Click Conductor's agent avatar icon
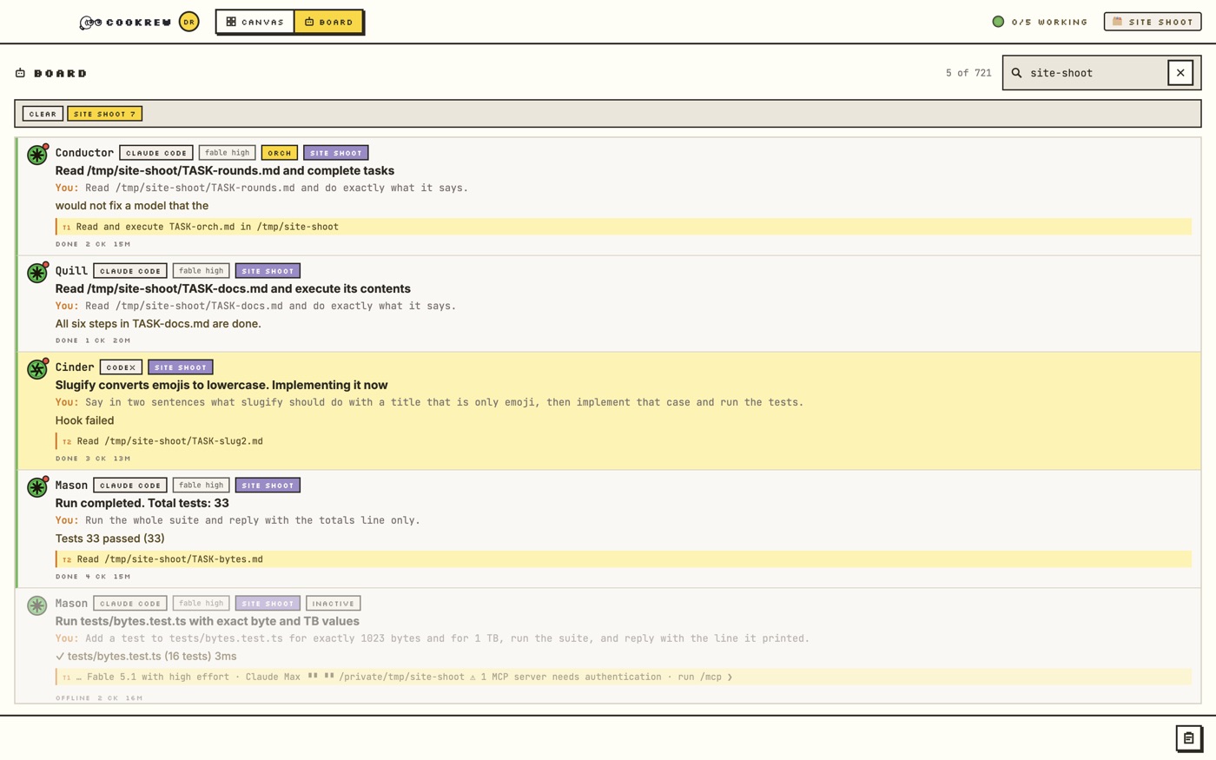1216x760 pixels. (37, 155)
